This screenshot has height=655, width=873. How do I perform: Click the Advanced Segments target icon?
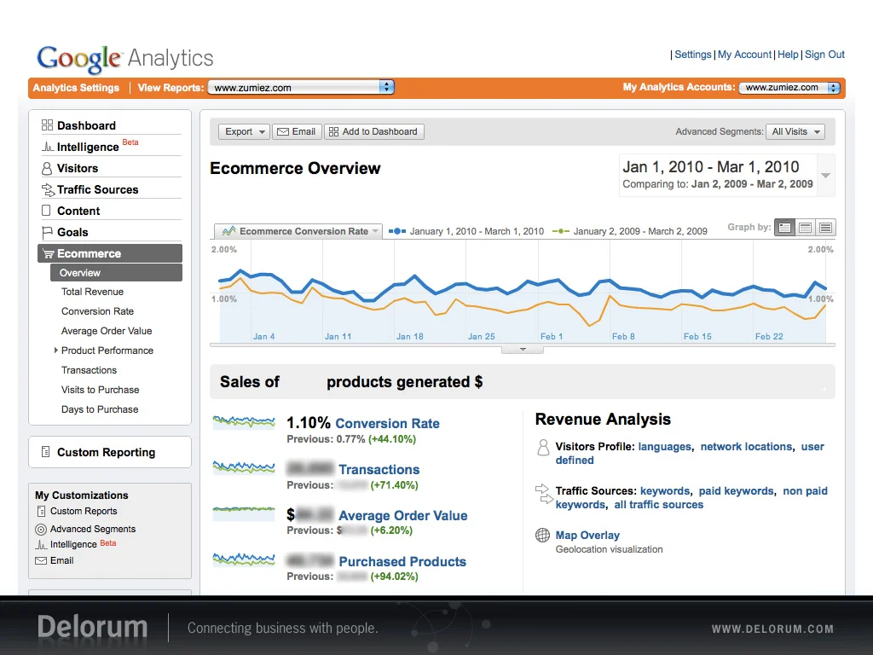click(41, 529)
